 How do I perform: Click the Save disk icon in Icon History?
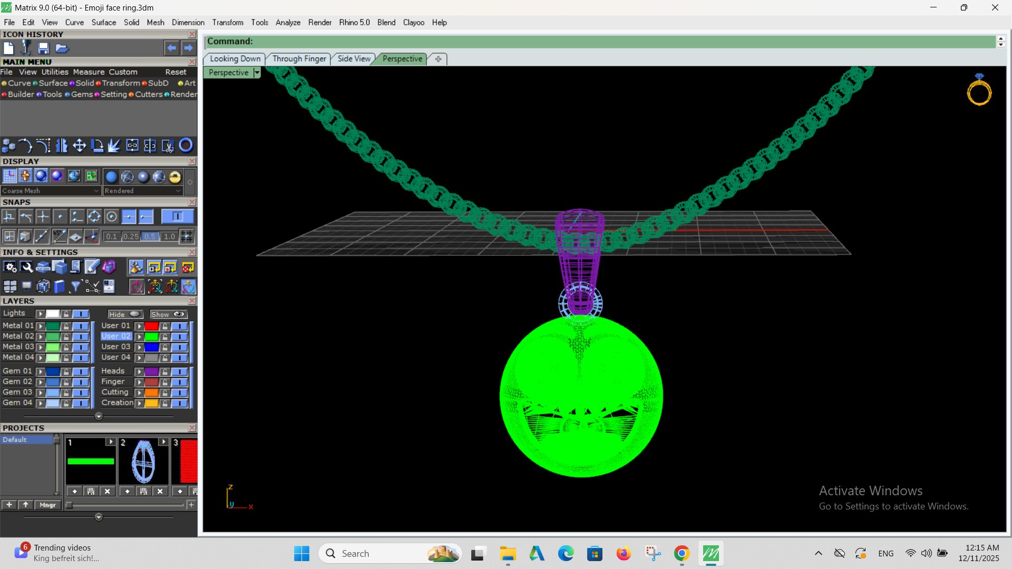[x=44, y=48]
